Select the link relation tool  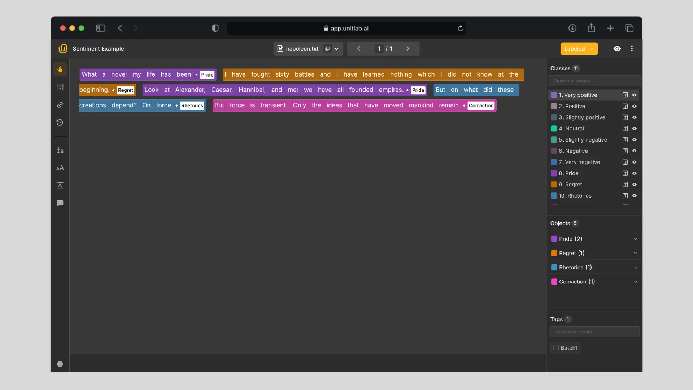pyautogui.click(x=60, y=105)
